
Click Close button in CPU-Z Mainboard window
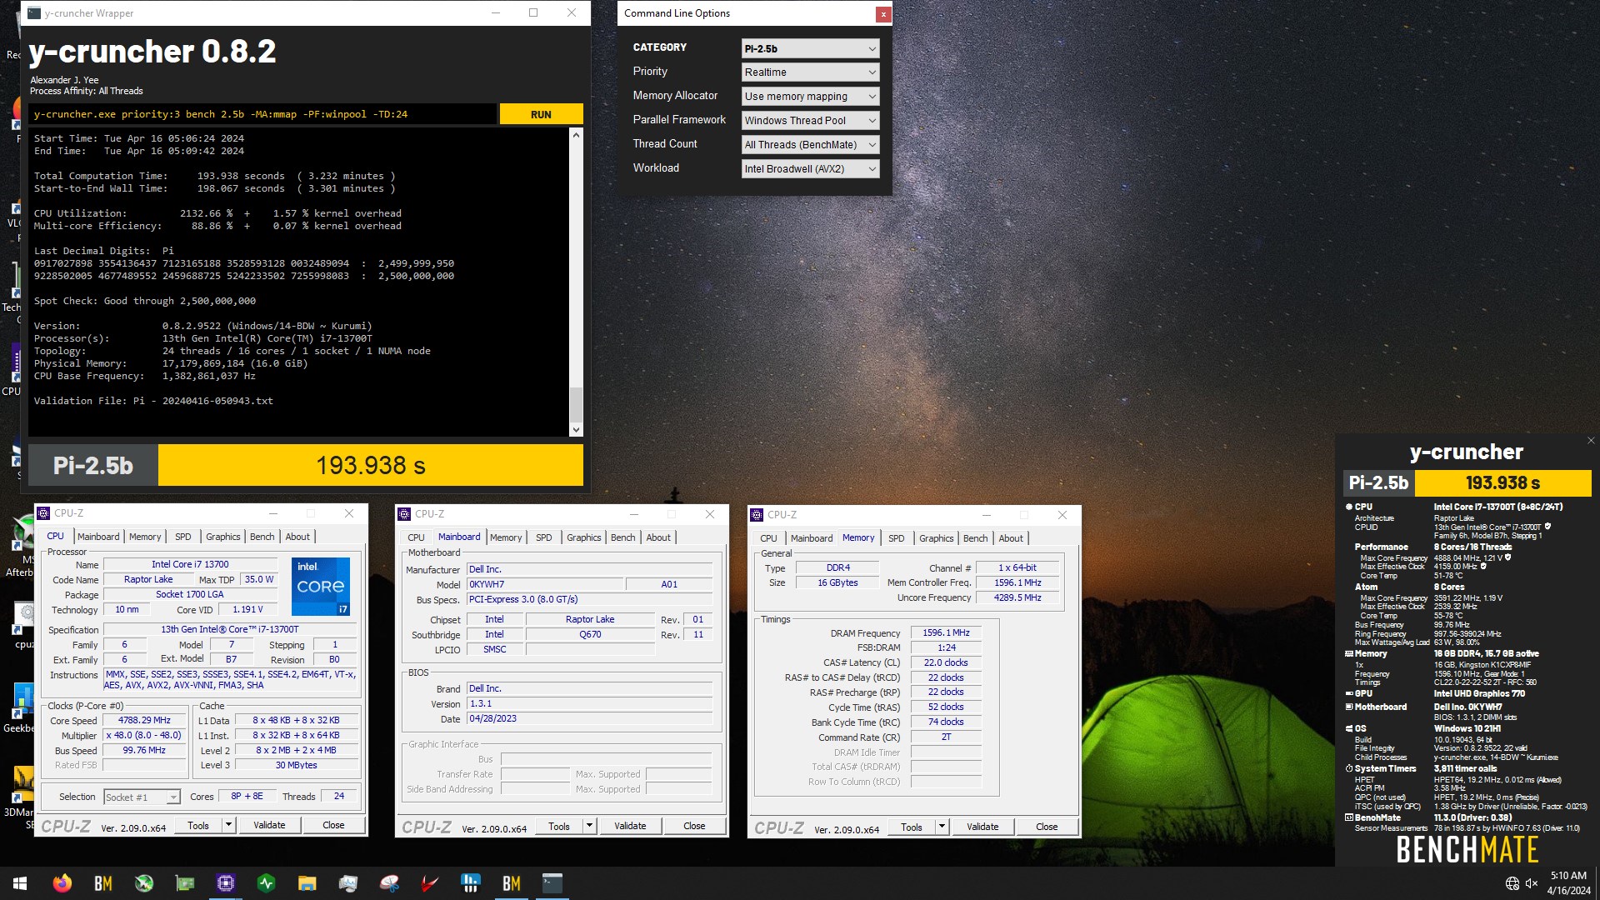coord(694,827)
